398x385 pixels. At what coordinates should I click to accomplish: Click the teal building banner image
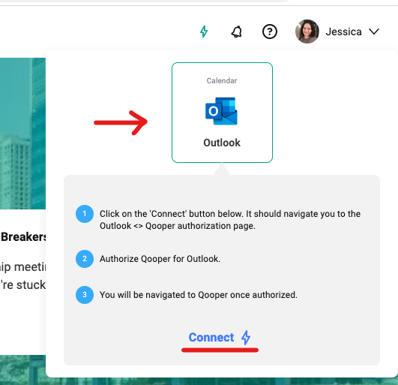22,134
